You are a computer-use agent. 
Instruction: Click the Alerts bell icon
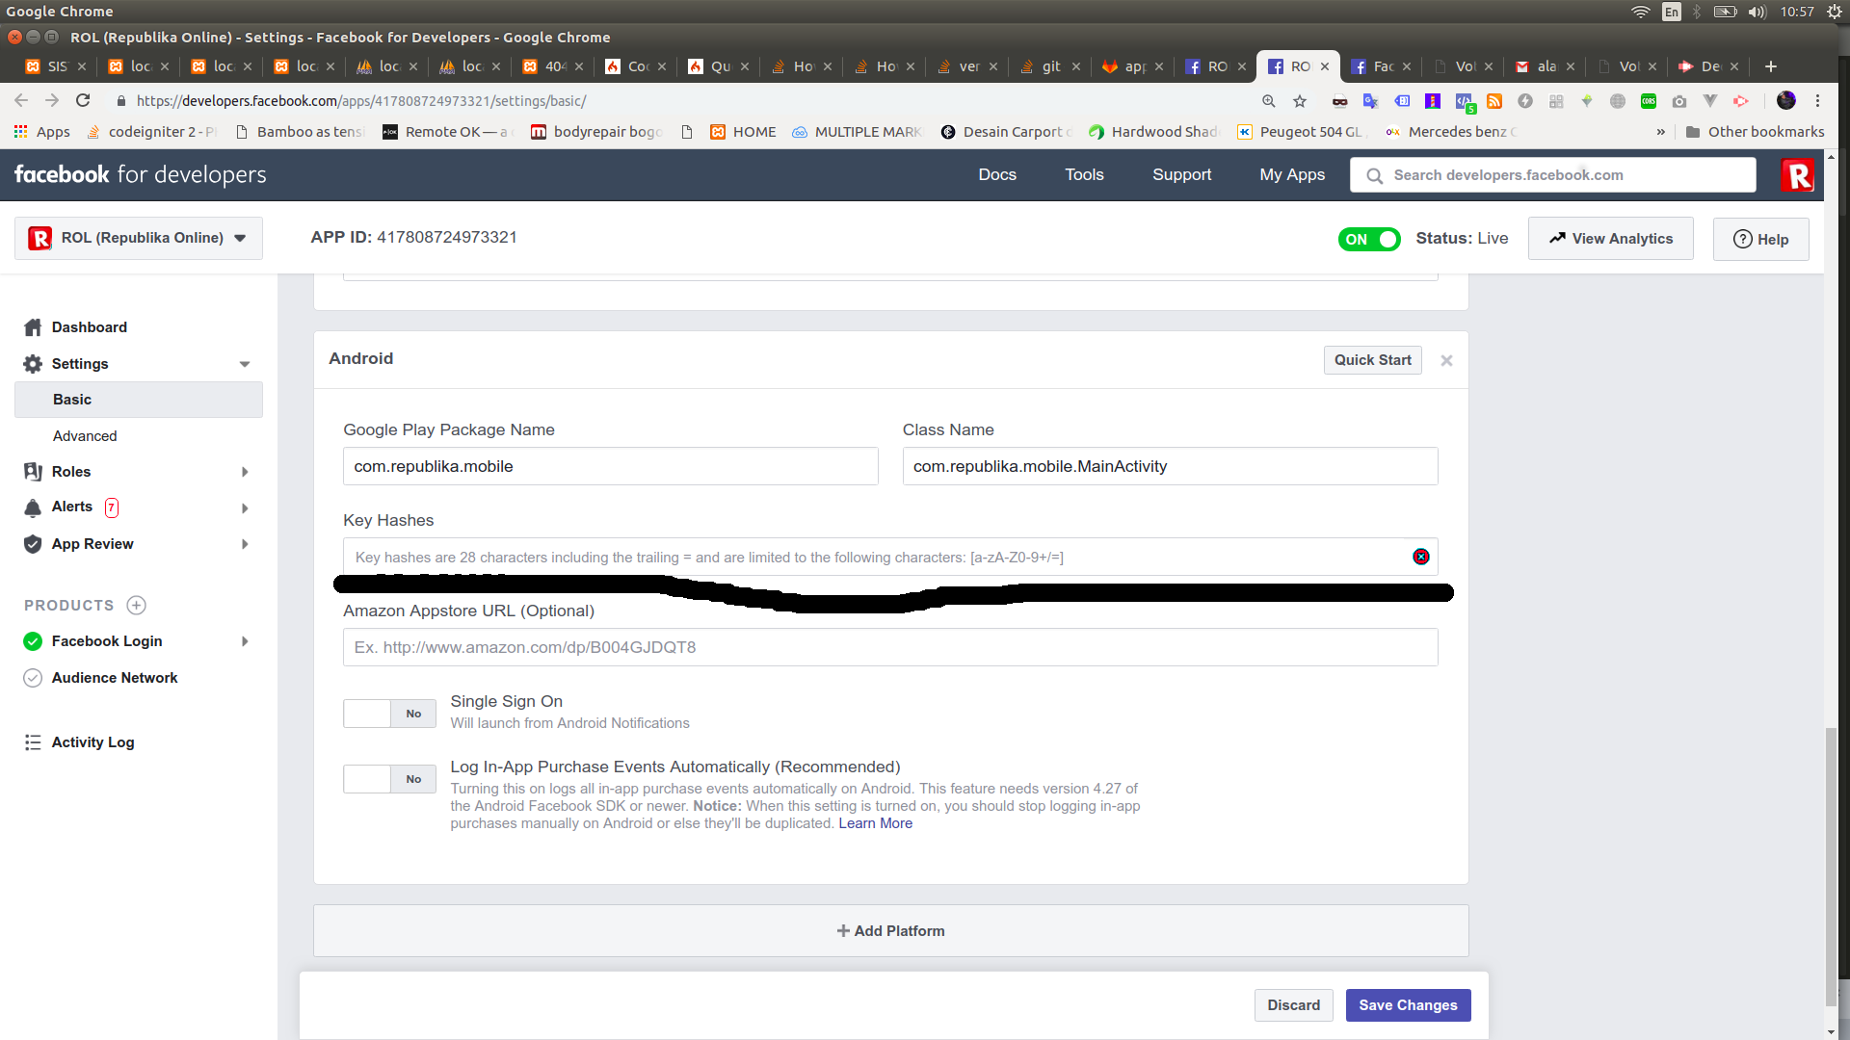[33, 507]
